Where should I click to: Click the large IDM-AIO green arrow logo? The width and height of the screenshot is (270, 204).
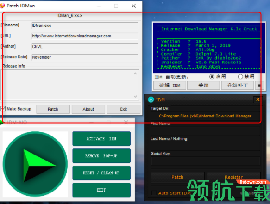click(x=35, y=164)
